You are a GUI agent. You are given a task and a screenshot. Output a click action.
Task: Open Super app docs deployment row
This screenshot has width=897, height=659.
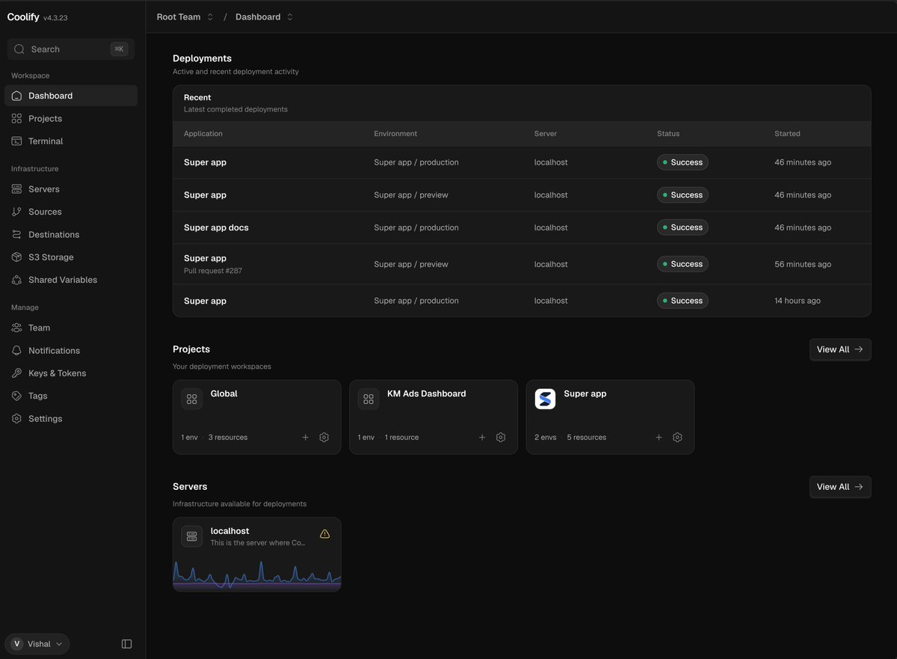[522, 227]
